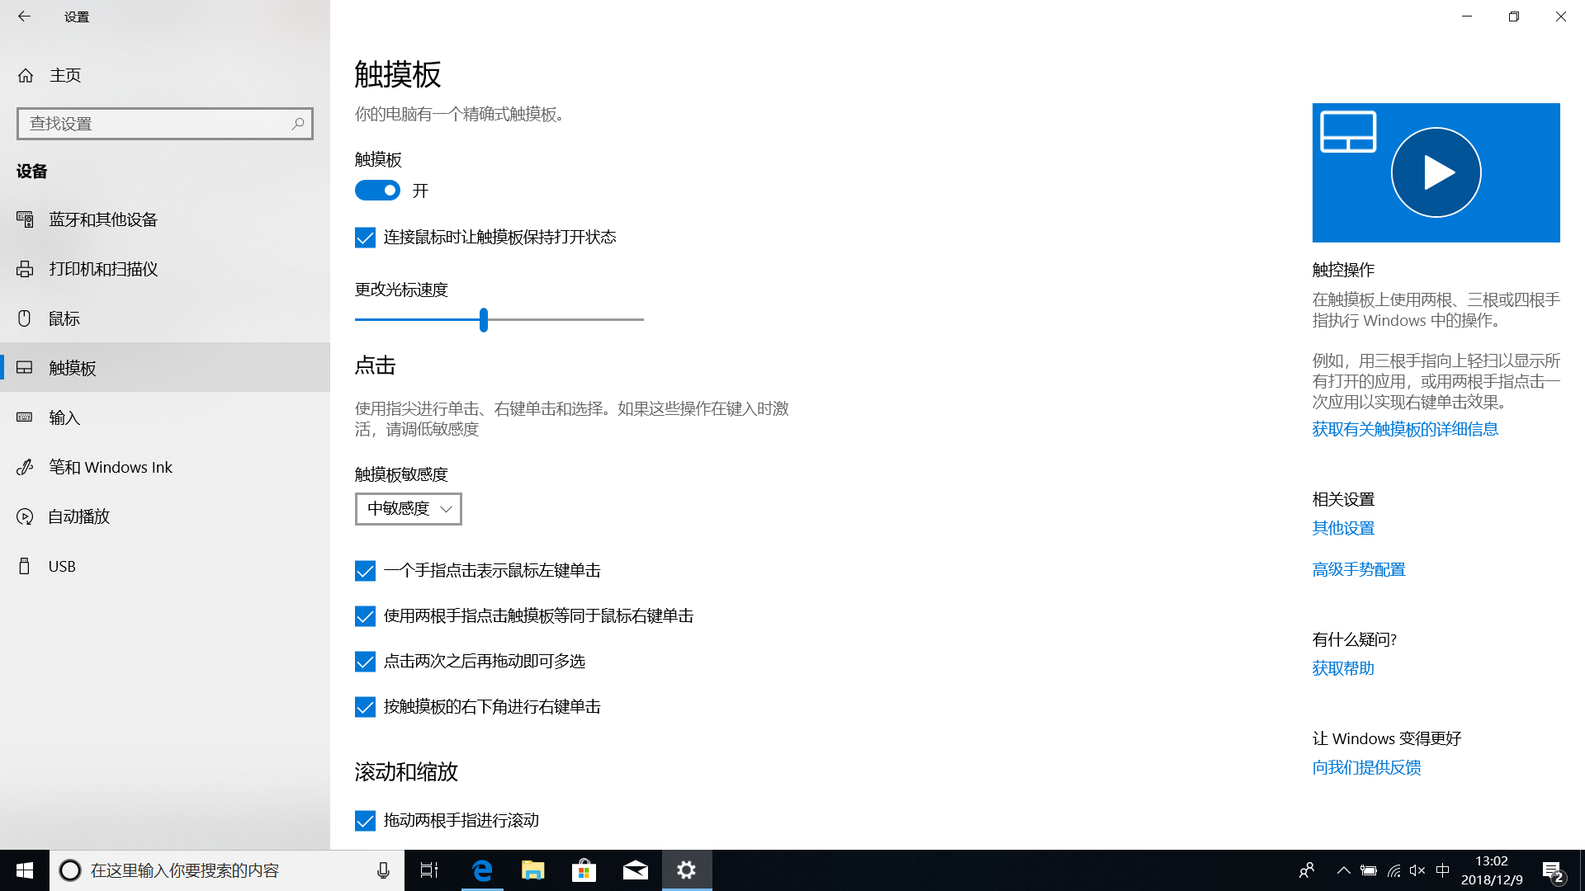Viewport: 1585px width, 891px height.
Task: Uncheck 点击两次之后再拖动即可多选 option
Action: (x=365, y=661)
